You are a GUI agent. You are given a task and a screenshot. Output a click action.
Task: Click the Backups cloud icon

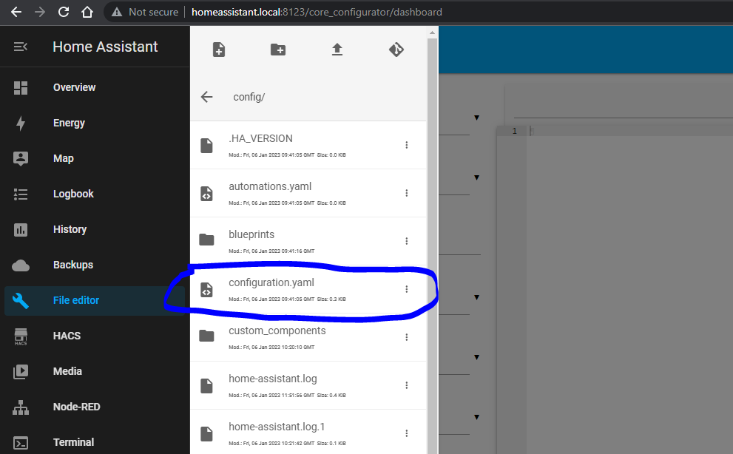coord(21,265)
